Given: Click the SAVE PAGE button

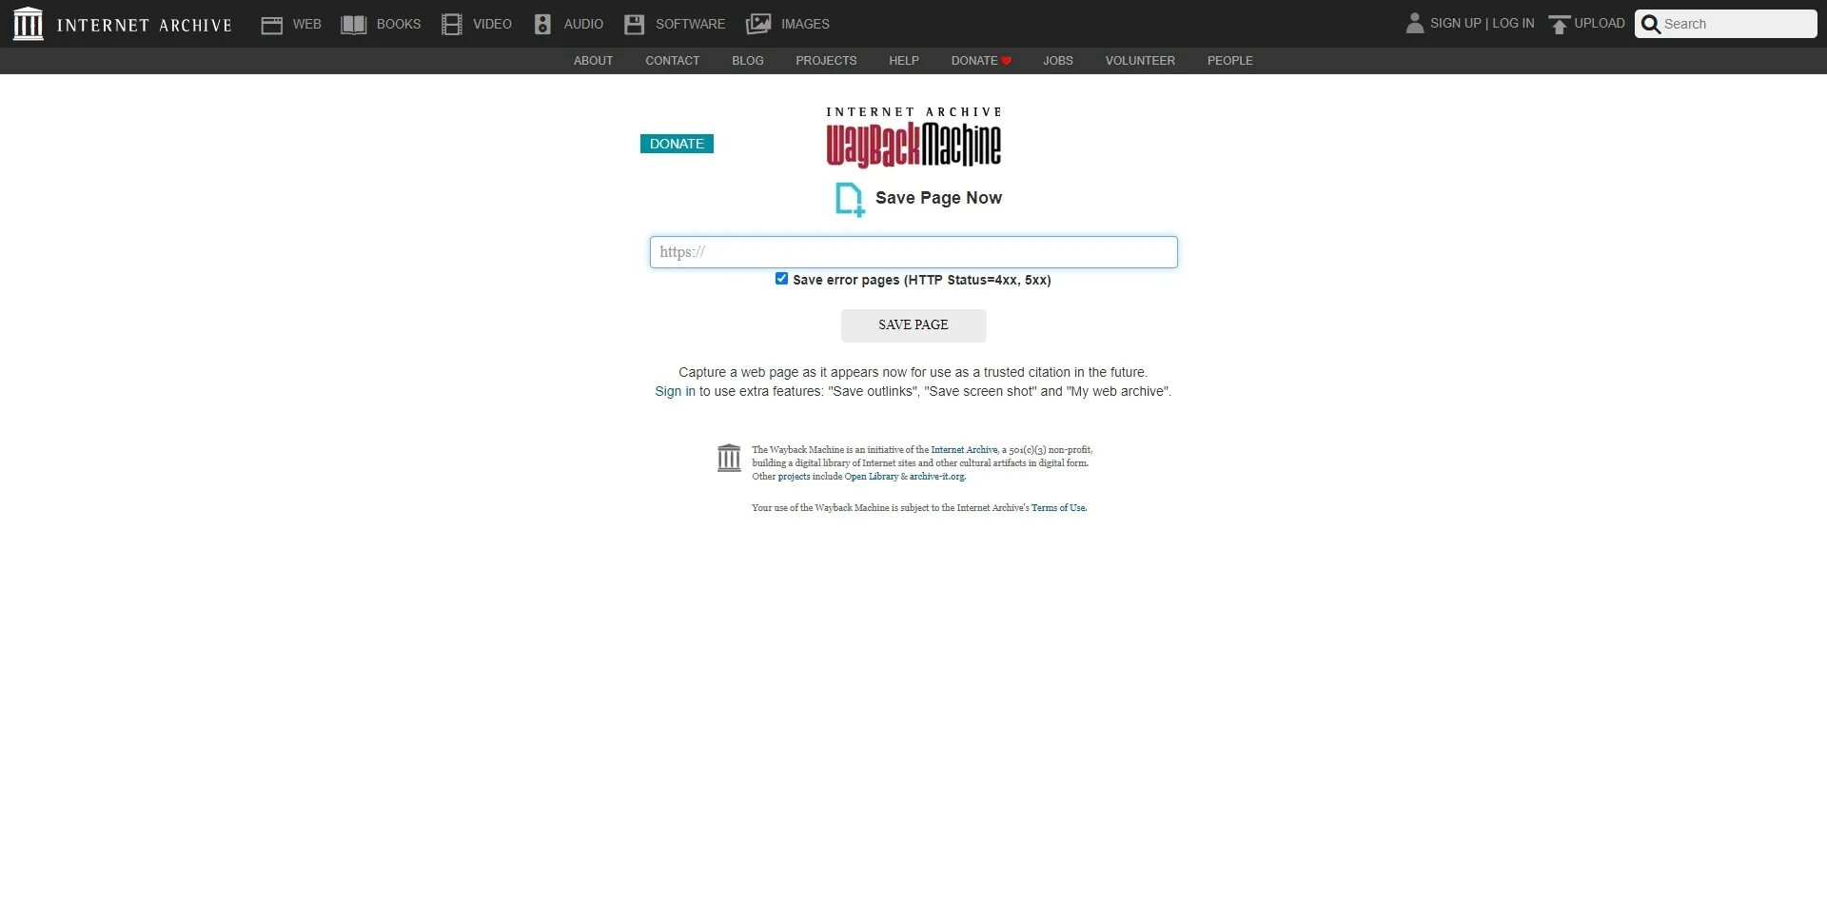Looking at the screenshot, I should pos(913,325).
